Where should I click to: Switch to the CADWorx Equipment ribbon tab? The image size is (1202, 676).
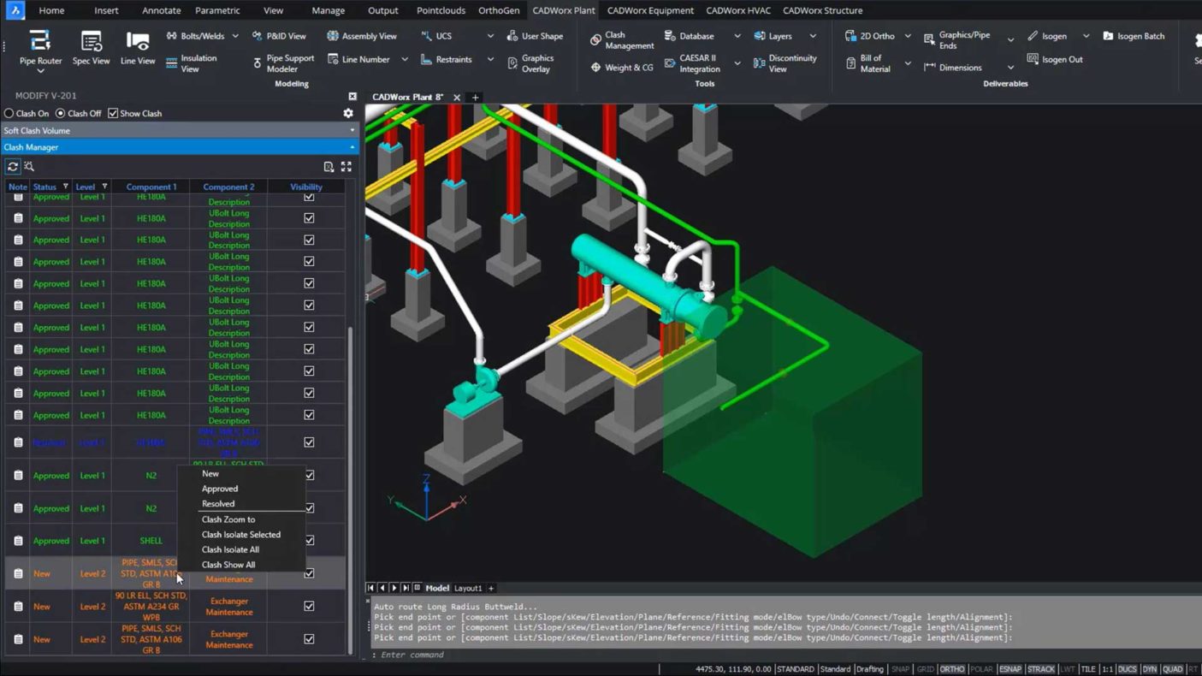(x=650, y=10)
